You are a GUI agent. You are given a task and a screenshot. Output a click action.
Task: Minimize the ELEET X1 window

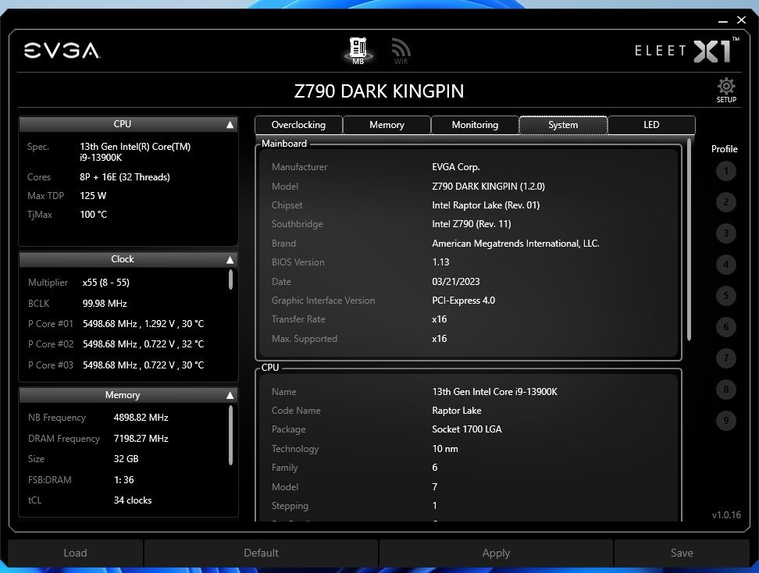tap(723, 21)
